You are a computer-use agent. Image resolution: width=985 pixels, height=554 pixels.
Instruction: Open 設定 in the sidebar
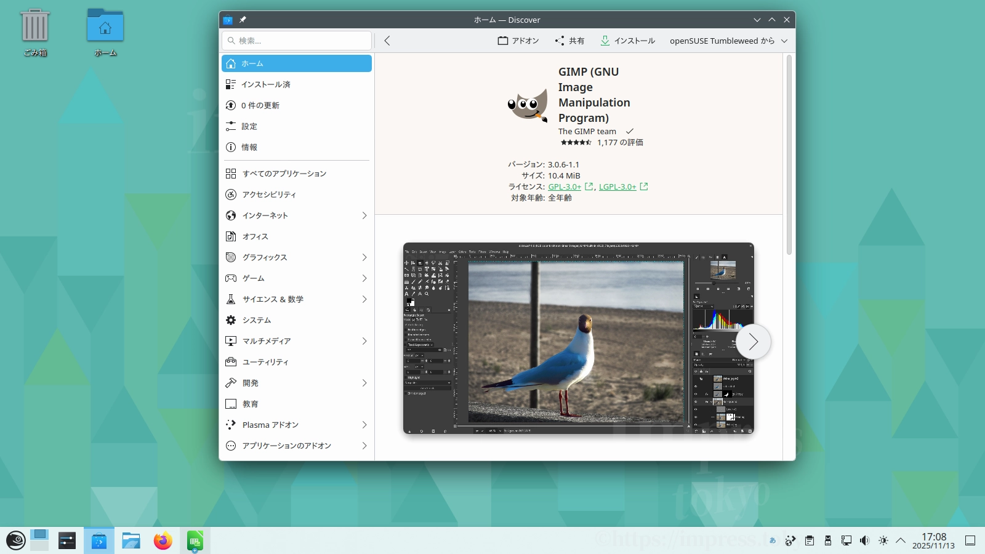(297, 126)
